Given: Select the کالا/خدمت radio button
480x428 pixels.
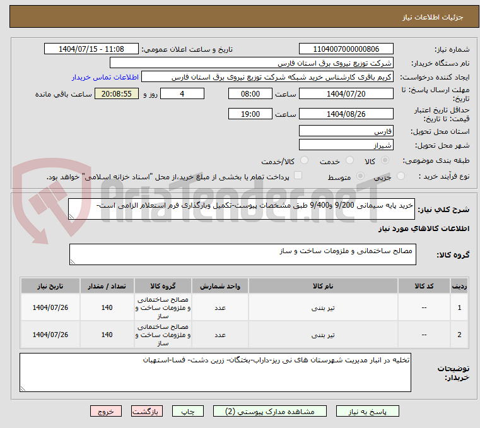Looking at the screenshot, I should pos(304,160).
